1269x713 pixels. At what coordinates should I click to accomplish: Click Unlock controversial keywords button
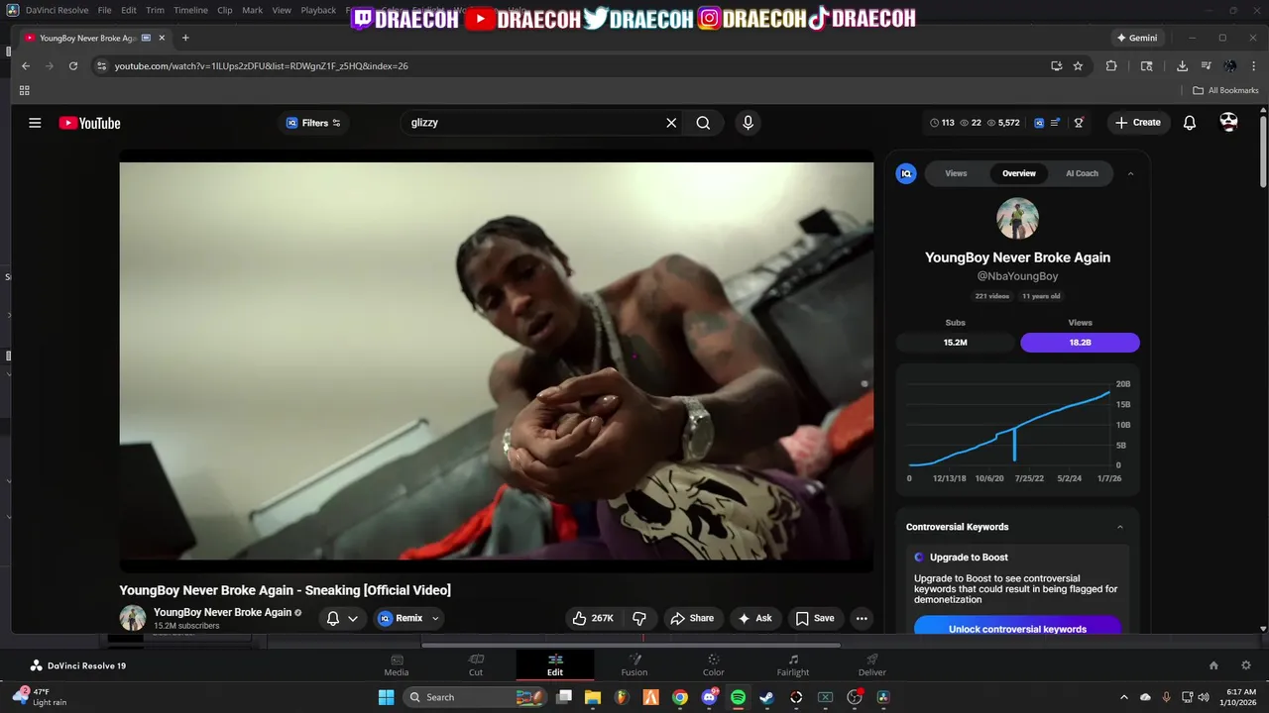coord(1017,628)
